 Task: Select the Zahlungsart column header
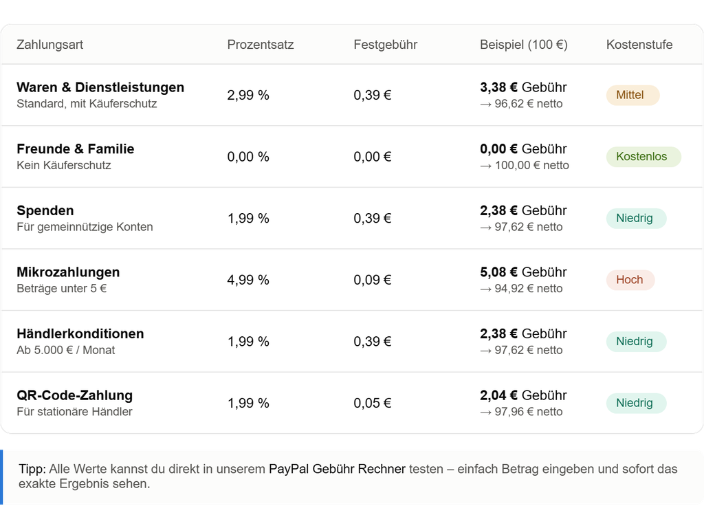(x=49, y=45)
